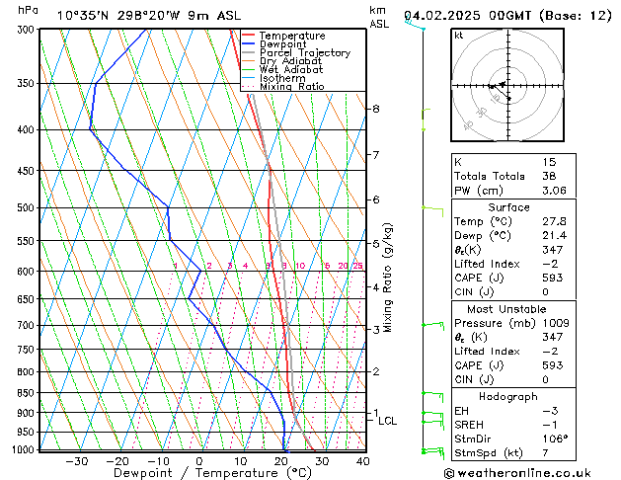Click the gray line sample beside Parcel Trajectory
This screenshot has width=621, height=480.
coord(248,52)
